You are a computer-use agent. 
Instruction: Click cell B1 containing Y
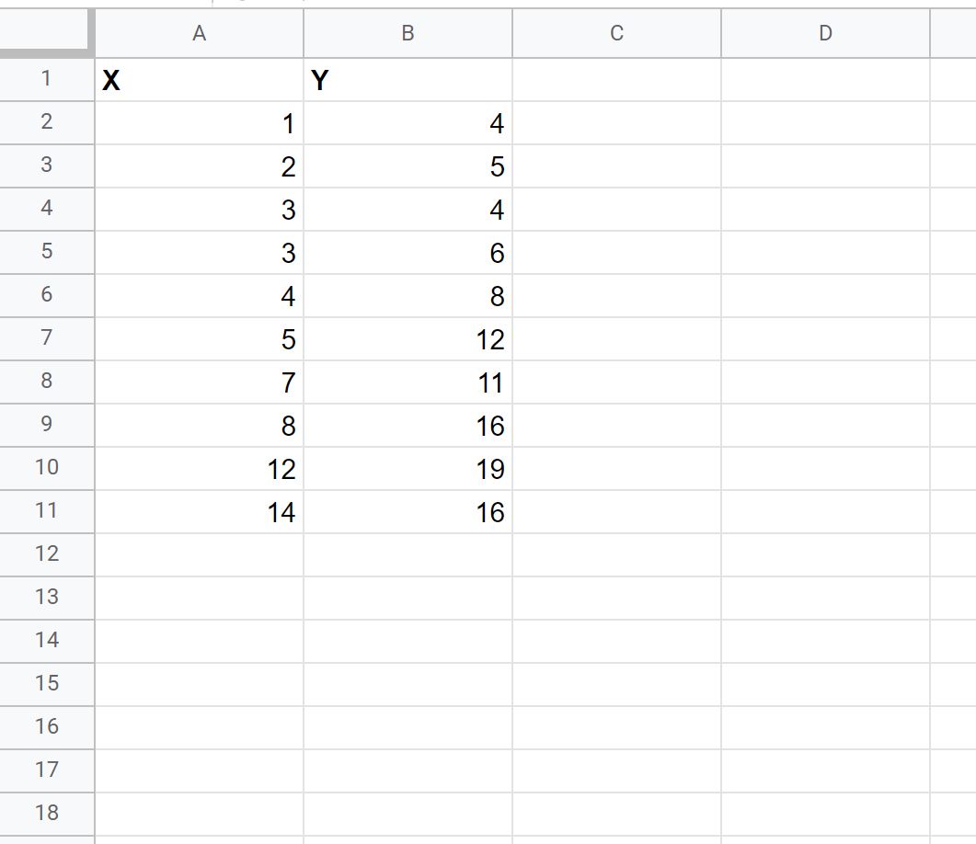pyautogui.click(x=408, y=80)
